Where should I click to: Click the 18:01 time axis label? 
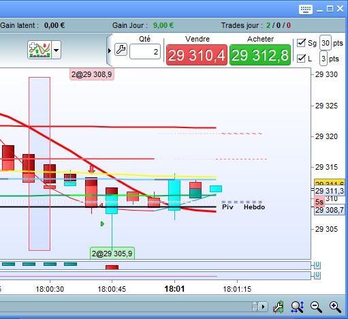point(174,289)
